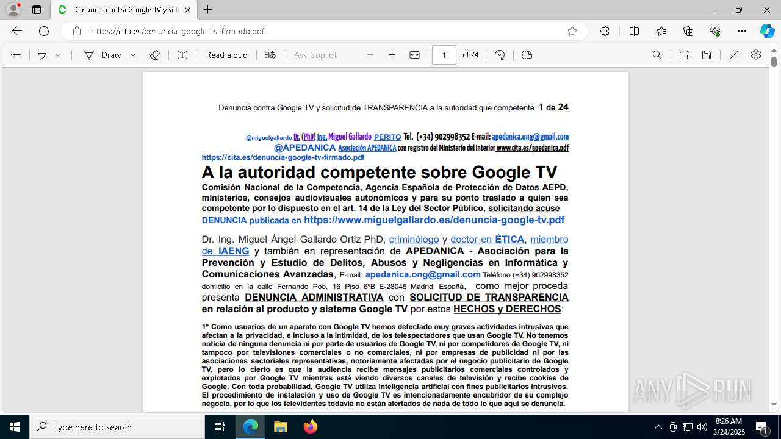
Task: Open Task View on taskbar
Action: 220,427
